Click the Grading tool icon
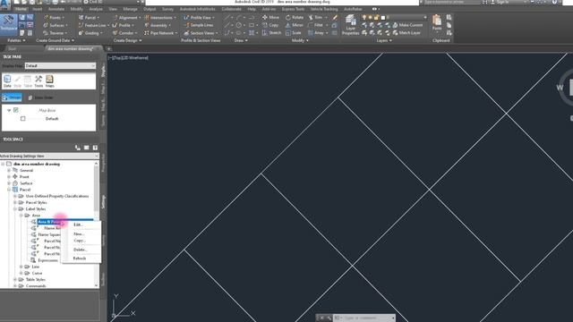Viewport: 573px width, 322px height. [81, 33]
